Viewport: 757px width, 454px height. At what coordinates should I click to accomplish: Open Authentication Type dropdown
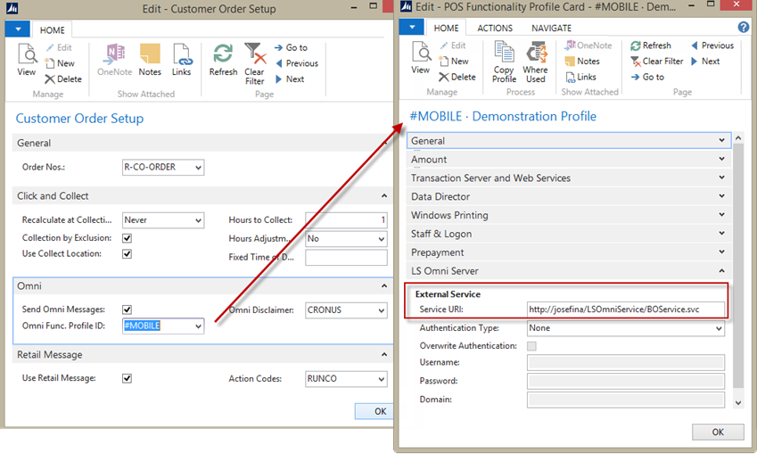(x=719, y=329)
